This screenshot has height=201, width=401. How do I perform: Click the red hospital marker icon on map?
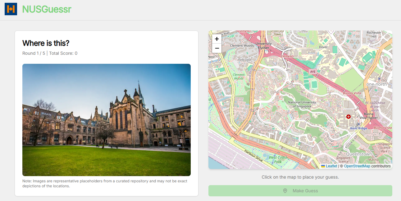348,116
